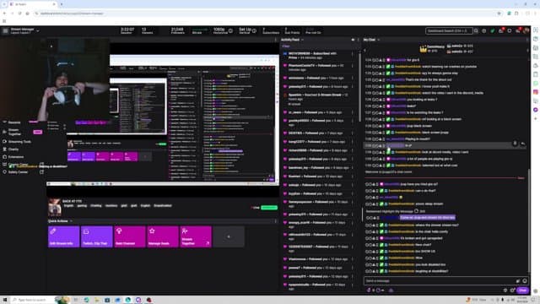The height and width of the screenshot is (304, 540).
Task: Click the 1080p resolution info icon
Action: click(x=230, y=31)
